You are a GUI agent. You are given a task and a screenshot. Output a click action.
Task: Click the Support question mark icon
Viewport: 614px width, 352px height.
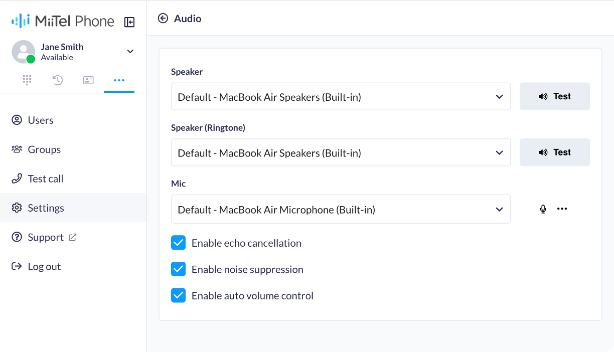(17, 237)
